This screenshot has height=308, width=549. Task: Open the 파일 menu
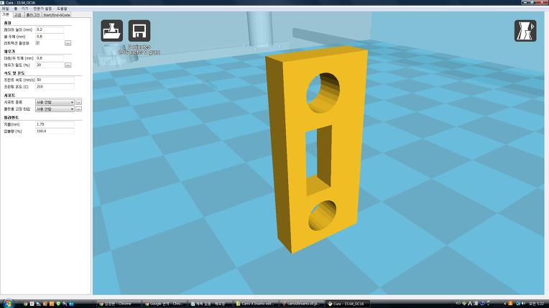(x=5, y=8)
